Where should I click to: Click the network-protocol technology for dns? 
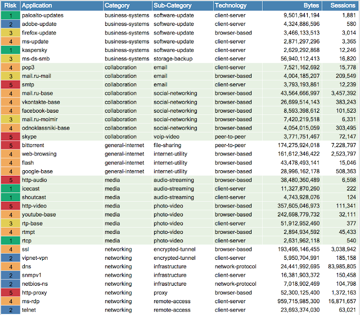236,267
